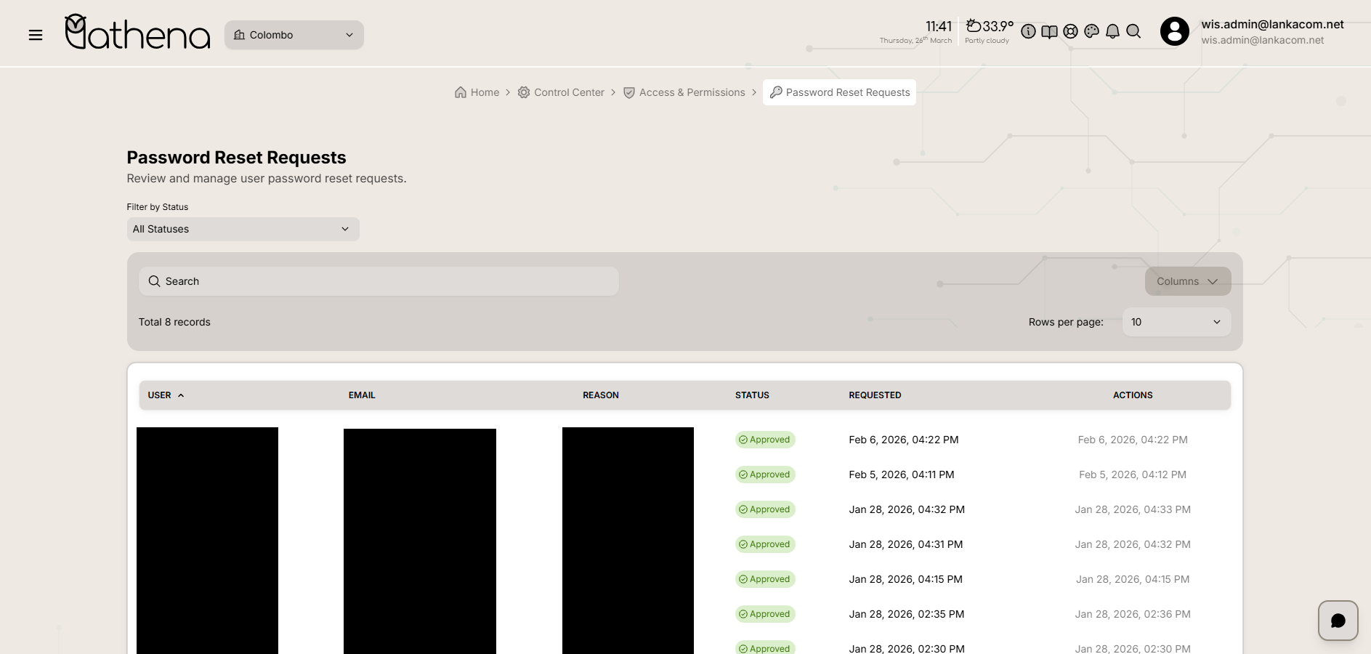This screenshot has height=654, width=1371.
Task: Expand the Columns selector
Action: click(1187, 281)
